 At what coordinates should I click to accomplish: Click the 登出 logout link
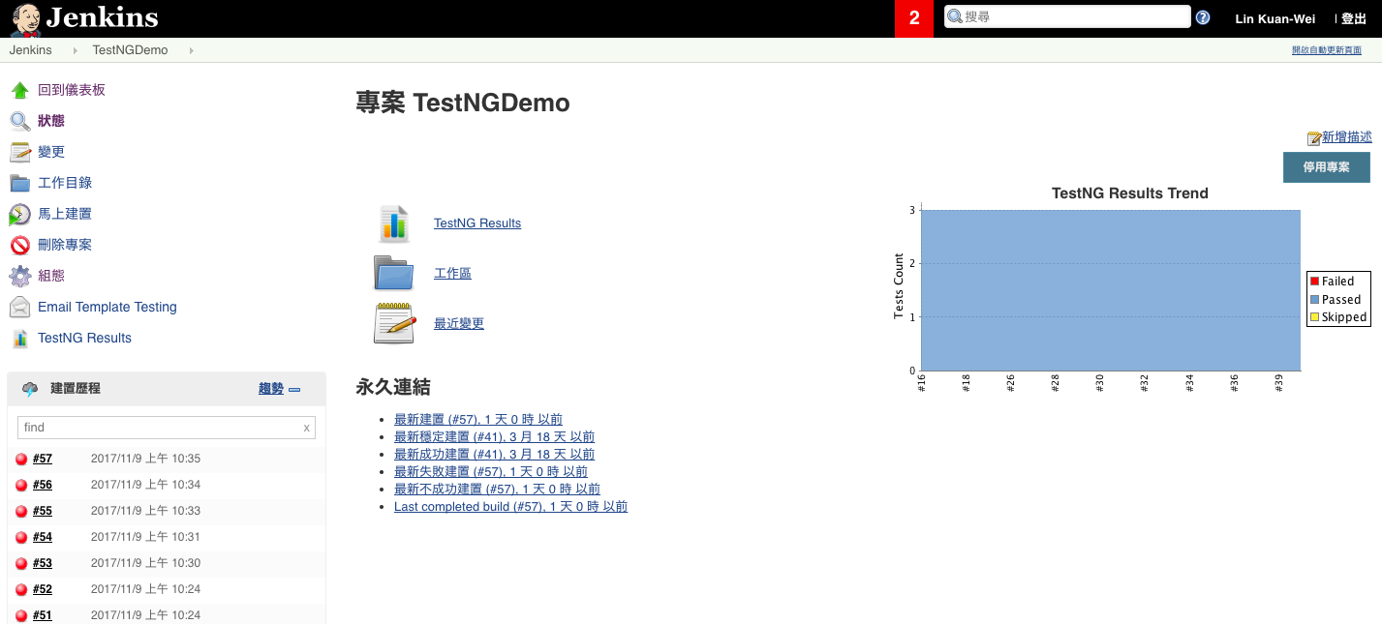[x=1353, y=18]
